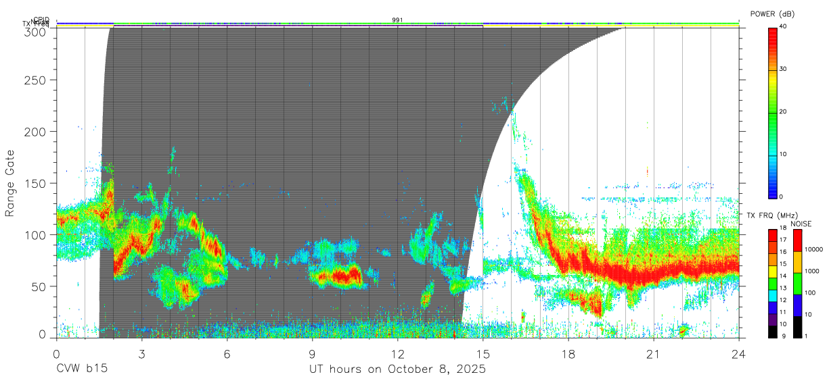
Task: Click the 14 label on the TX FRQ legend
Action: pos(783,276)
